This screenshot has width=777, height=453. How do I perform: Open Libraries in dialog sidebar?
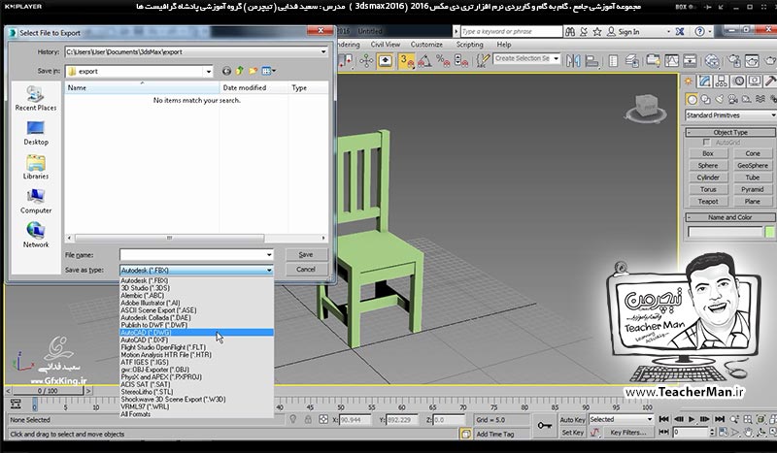click(x=36, y=167)
